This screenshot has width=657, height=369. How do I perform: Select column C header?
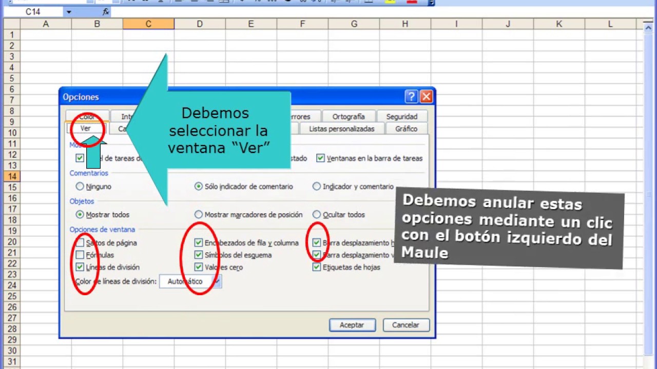148,24
